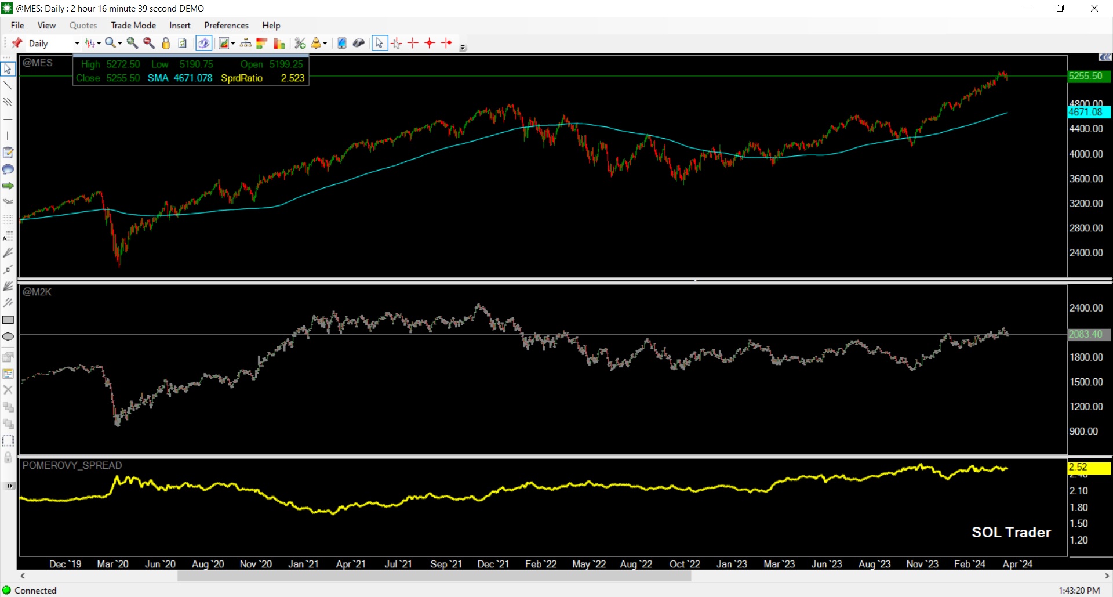Screen dimensions: 1113x597
Task: Click the mobile device icon
Action: coord(342,43)
